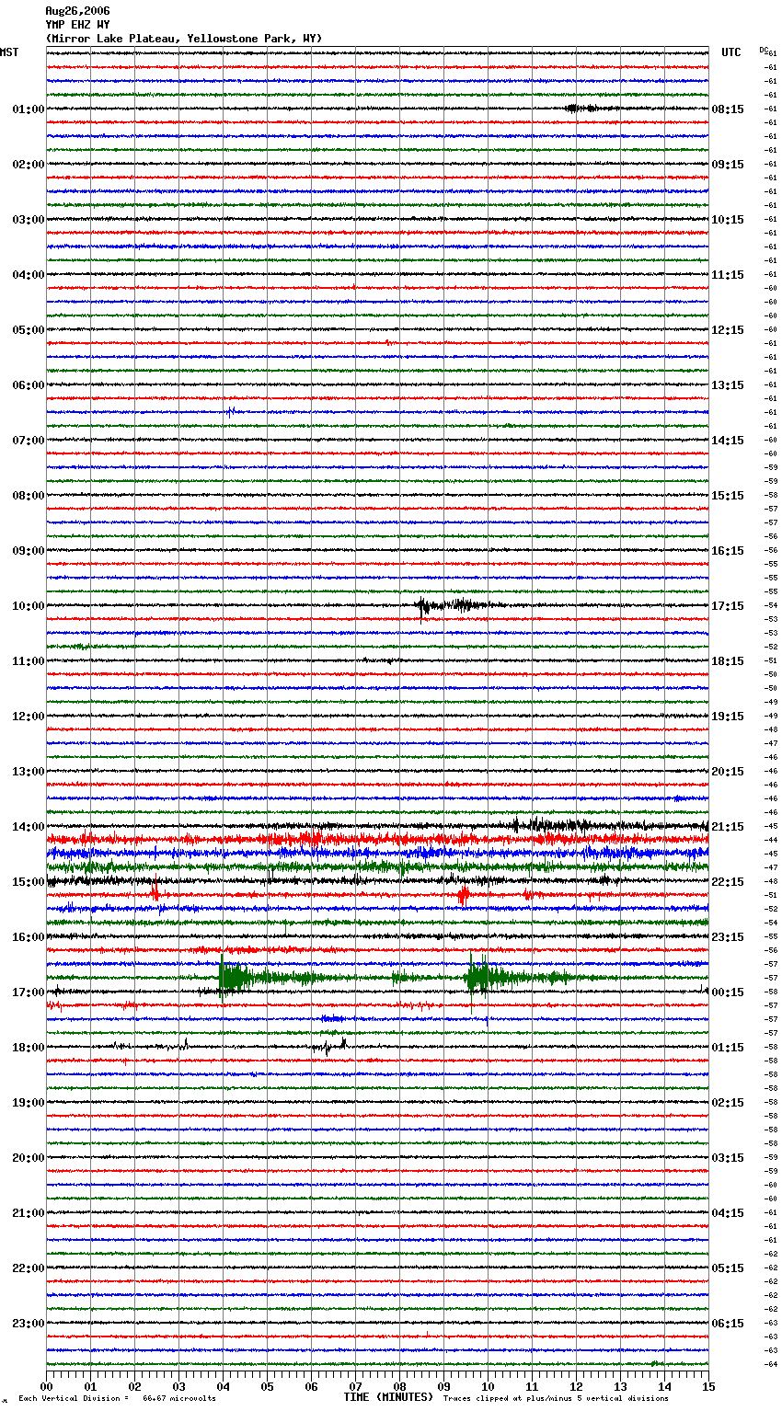Click the 06:15 UTC time label
The width and height of the screenshot is (782, 1411).
(728, 1324)
